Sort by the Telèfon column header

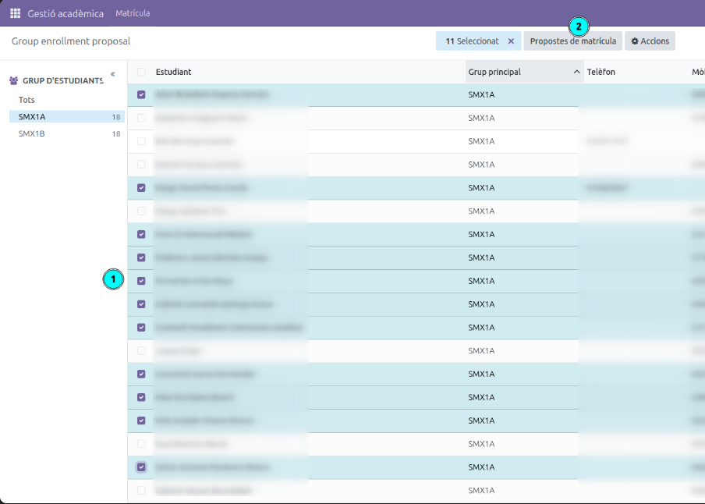[600, 72]
